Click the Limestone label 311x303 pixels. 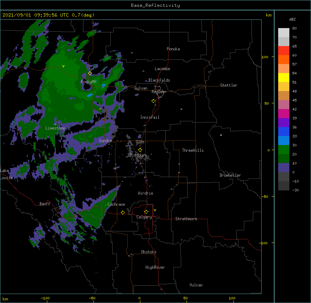[x=55, y=128]
